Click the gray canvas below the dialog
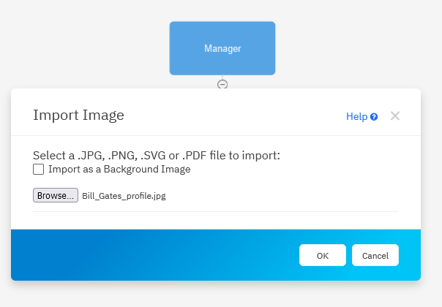442x307 pixels. (220, 294)
